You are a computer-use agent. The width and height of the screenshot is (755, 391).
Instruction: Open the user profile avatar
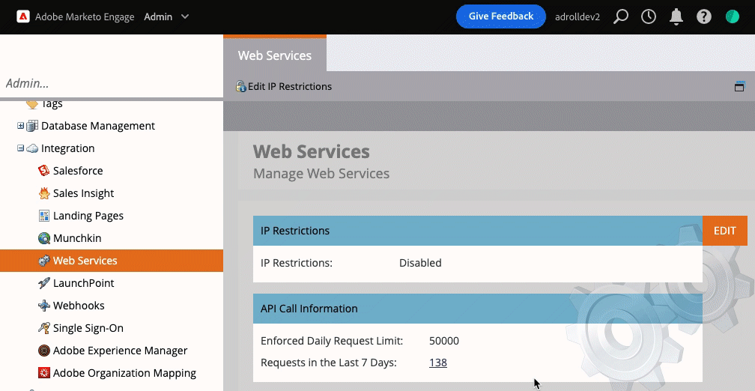point(733,16)
